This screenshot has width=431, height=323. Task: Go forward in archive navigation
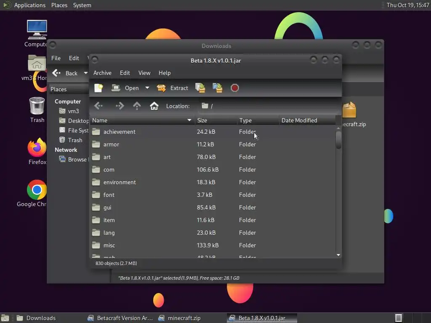pyautogui.click(x=120, y=106)
